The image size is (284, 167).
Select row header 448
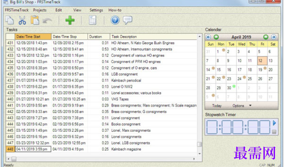(10, 149)
